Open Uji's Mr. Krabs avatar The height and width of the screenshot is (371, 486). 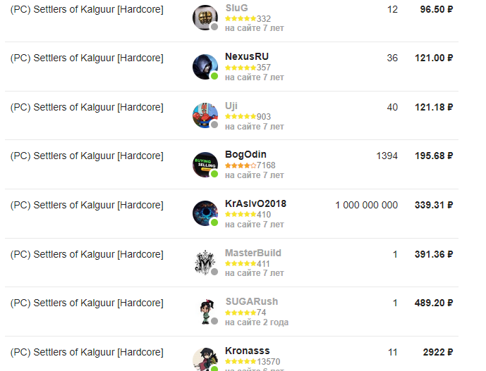tap(205, 115)
